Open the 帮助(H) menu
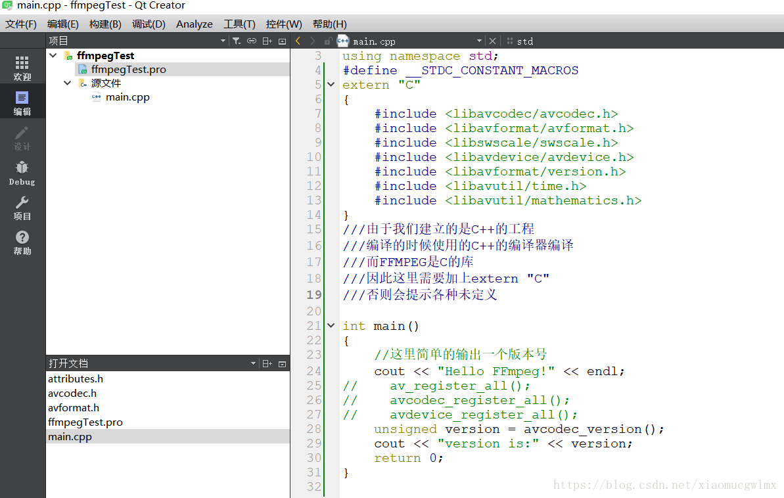The image size is (784, 498). 329,24
